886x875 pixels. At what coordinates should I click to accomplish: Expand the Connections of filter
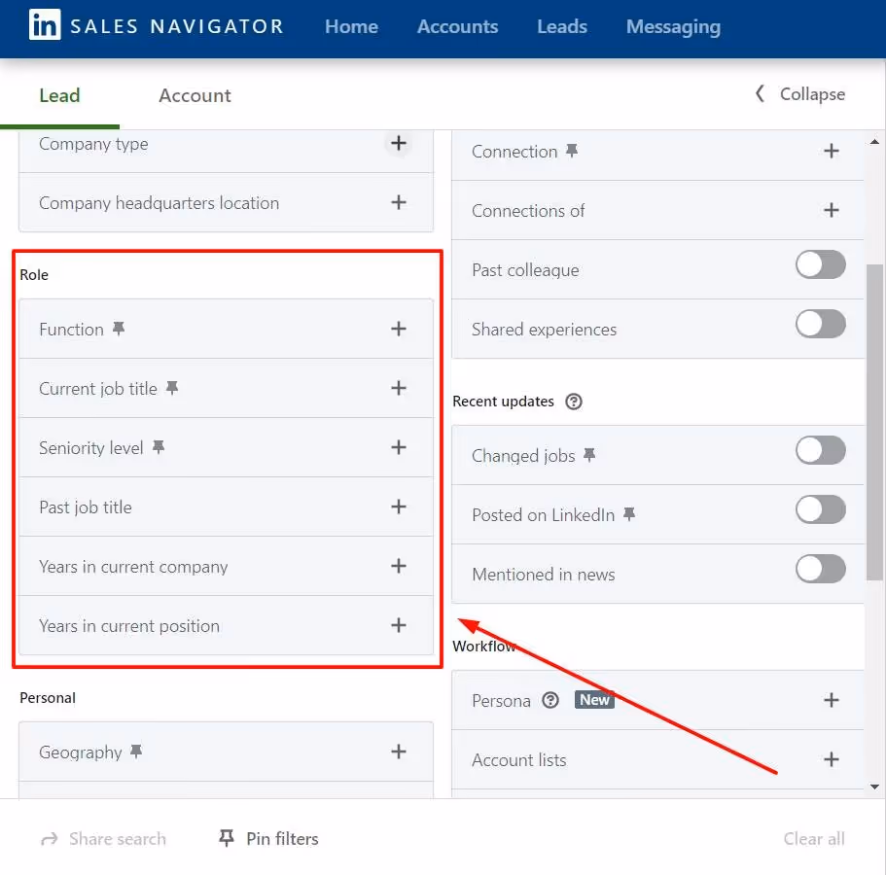point(832,210)
